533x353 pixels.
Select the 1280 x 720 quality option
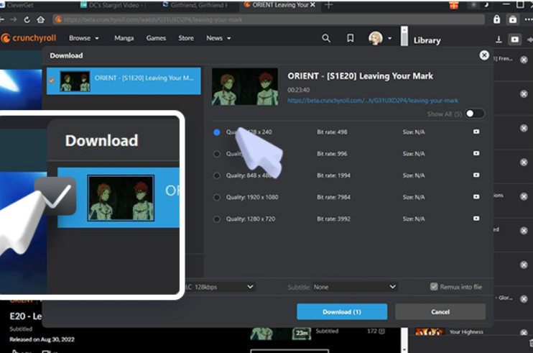[x=217, y=219]
